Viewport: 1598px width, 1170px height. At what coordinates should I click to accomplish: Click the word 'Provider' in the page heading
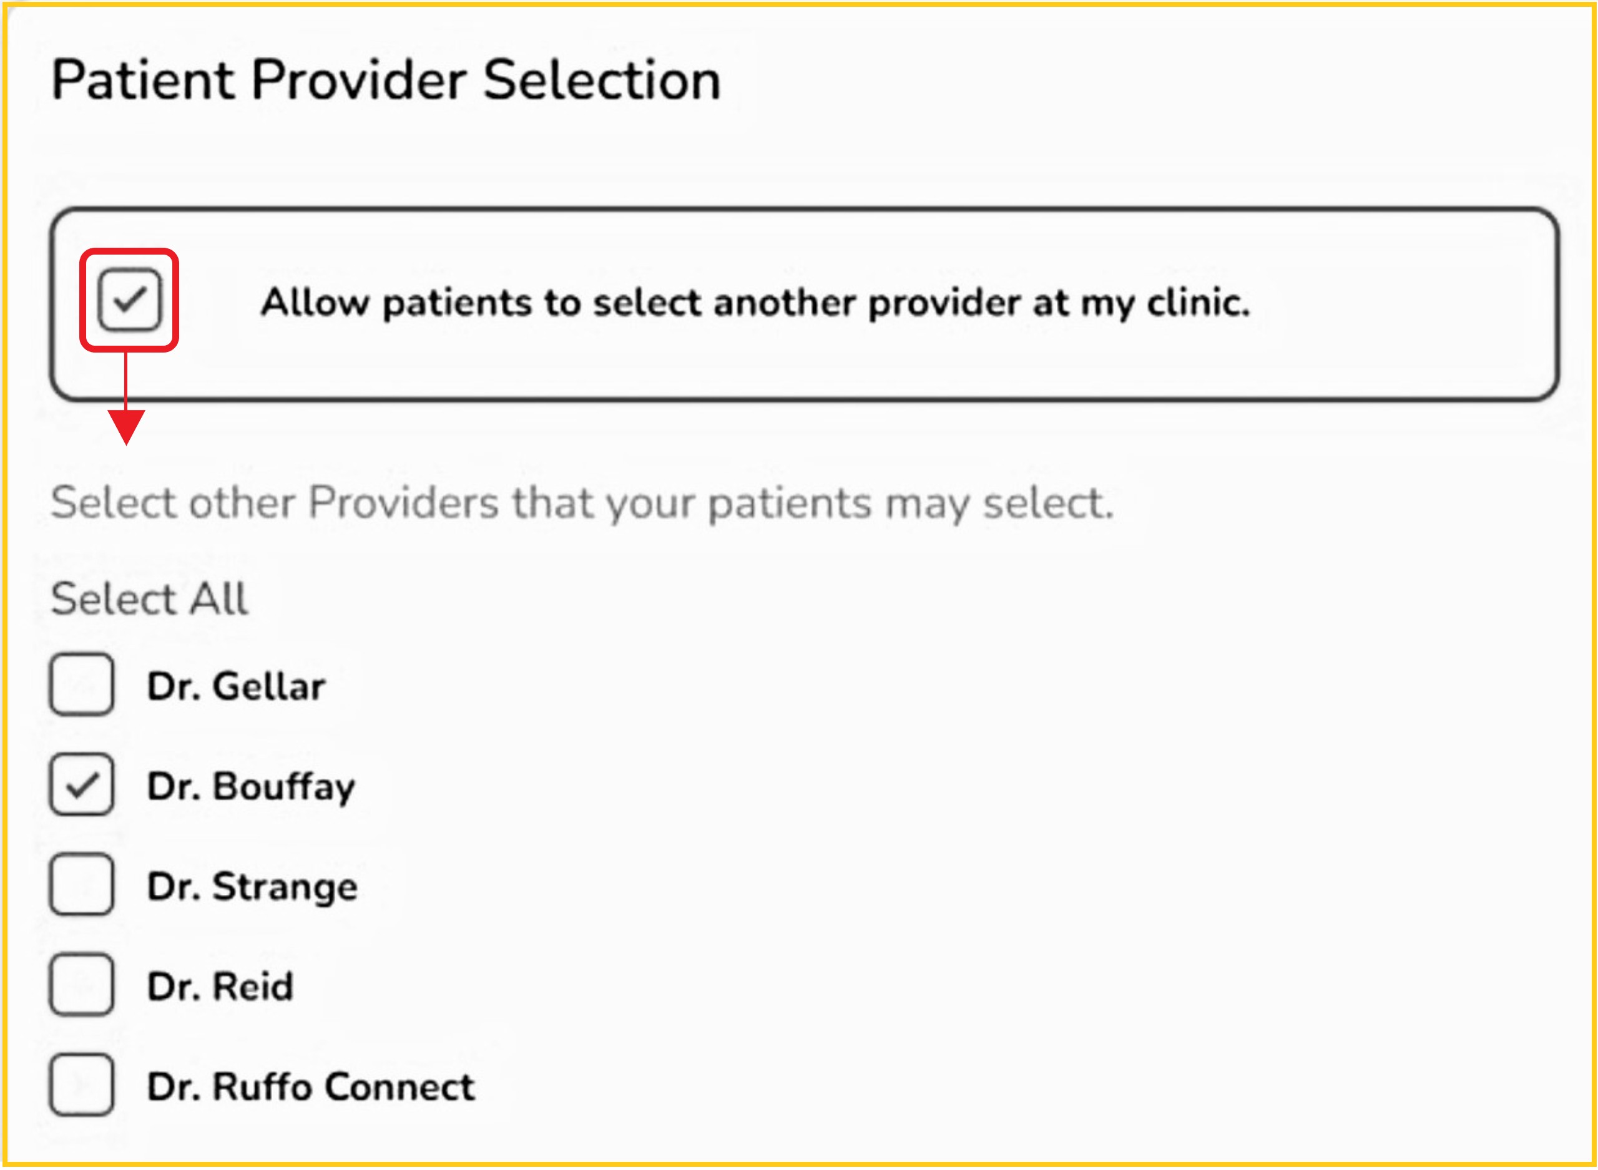point(359,80)
